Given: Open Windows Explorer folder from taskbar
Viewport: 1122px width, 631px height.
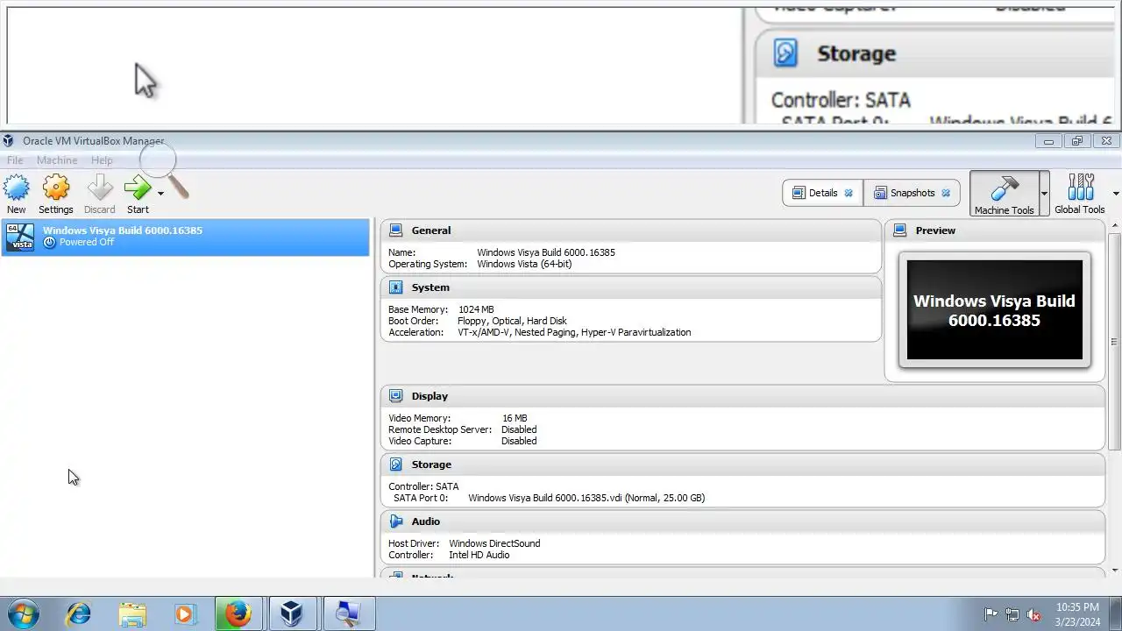Looking at the screenshot, I should (132, 613).
